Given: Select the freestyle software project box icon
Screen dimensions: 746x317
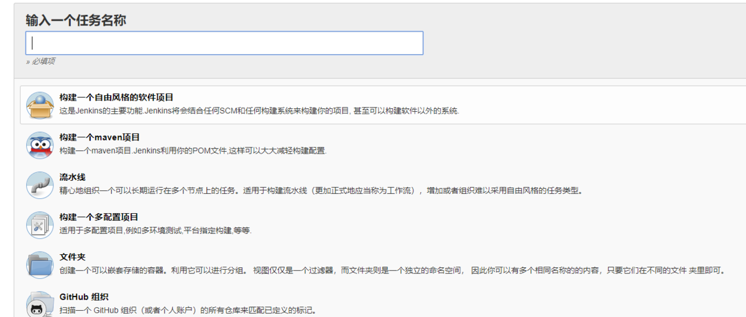Looking at the screenshot, I should [40, 106].
